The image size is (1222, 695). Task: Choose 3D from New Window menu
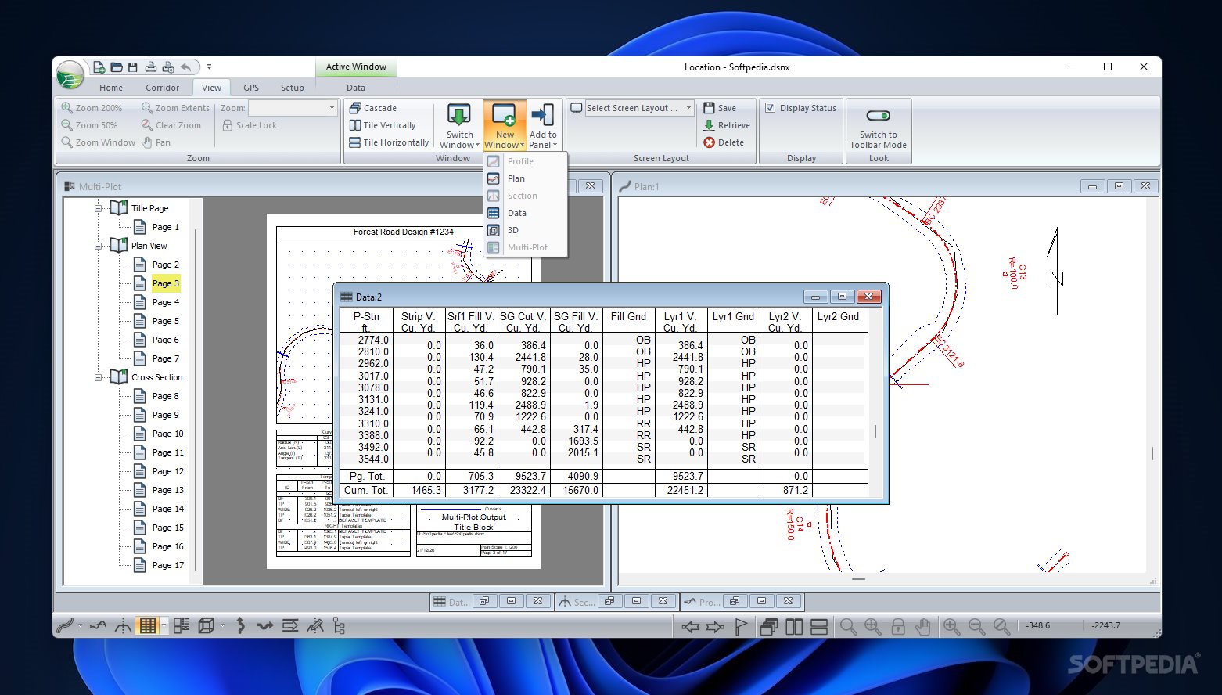pyautogui.click(x=525, y=230)
